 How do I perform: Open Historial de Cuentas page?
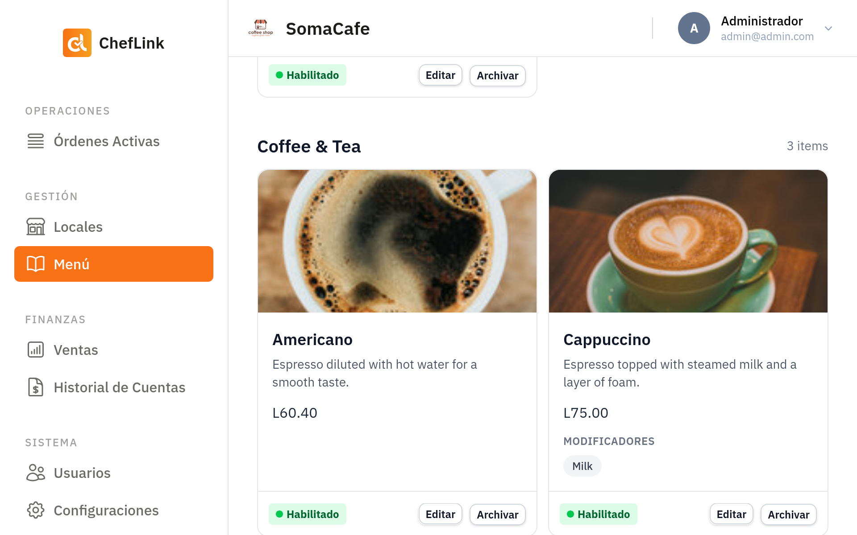click(119, 387)
